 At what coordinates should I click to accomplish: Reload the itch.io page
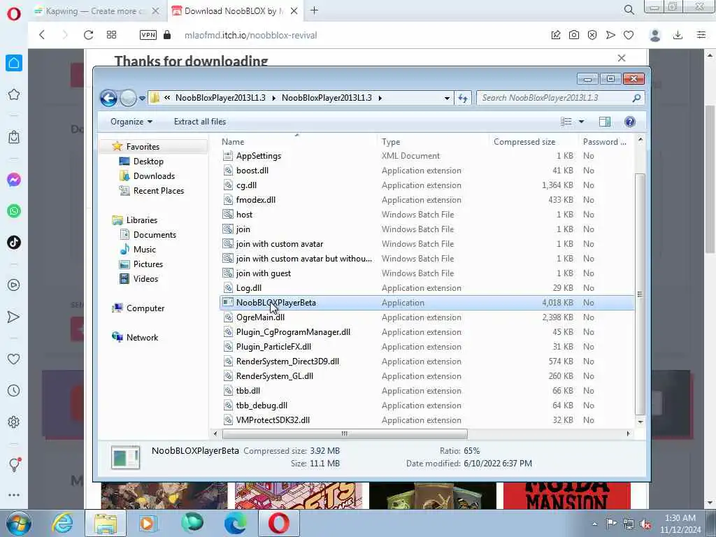pos(88,35)
